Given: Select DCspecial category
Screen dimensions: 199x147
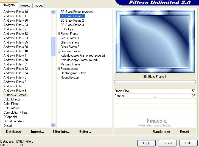Looking at the screenshot, I should point(10,117).
